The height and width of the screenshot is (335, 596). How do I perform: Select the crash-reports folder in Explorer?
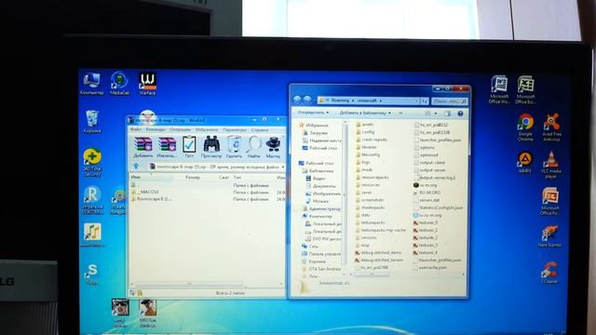click(x=372, y=140)
